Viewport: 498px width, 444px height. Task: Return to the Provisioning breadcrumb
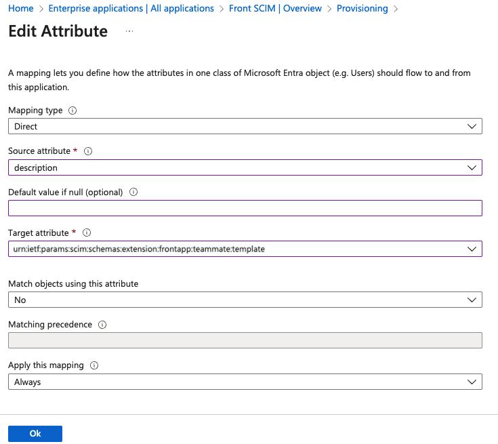[362, 8]
